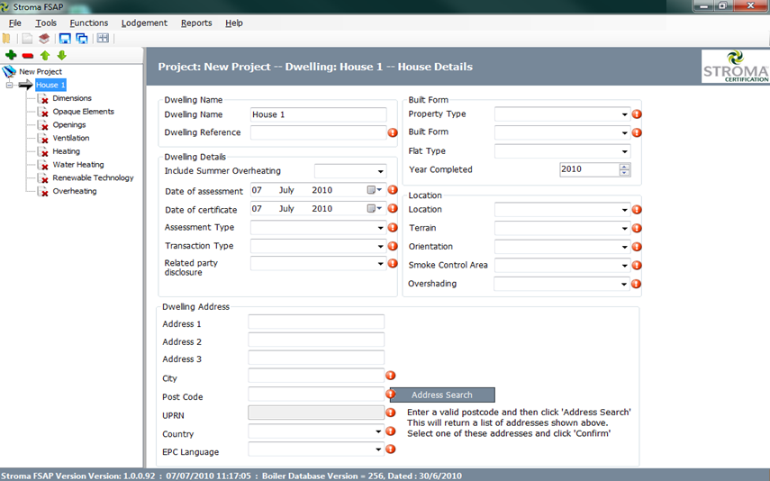Click the double floppy disk save all icon

(82, 39)
